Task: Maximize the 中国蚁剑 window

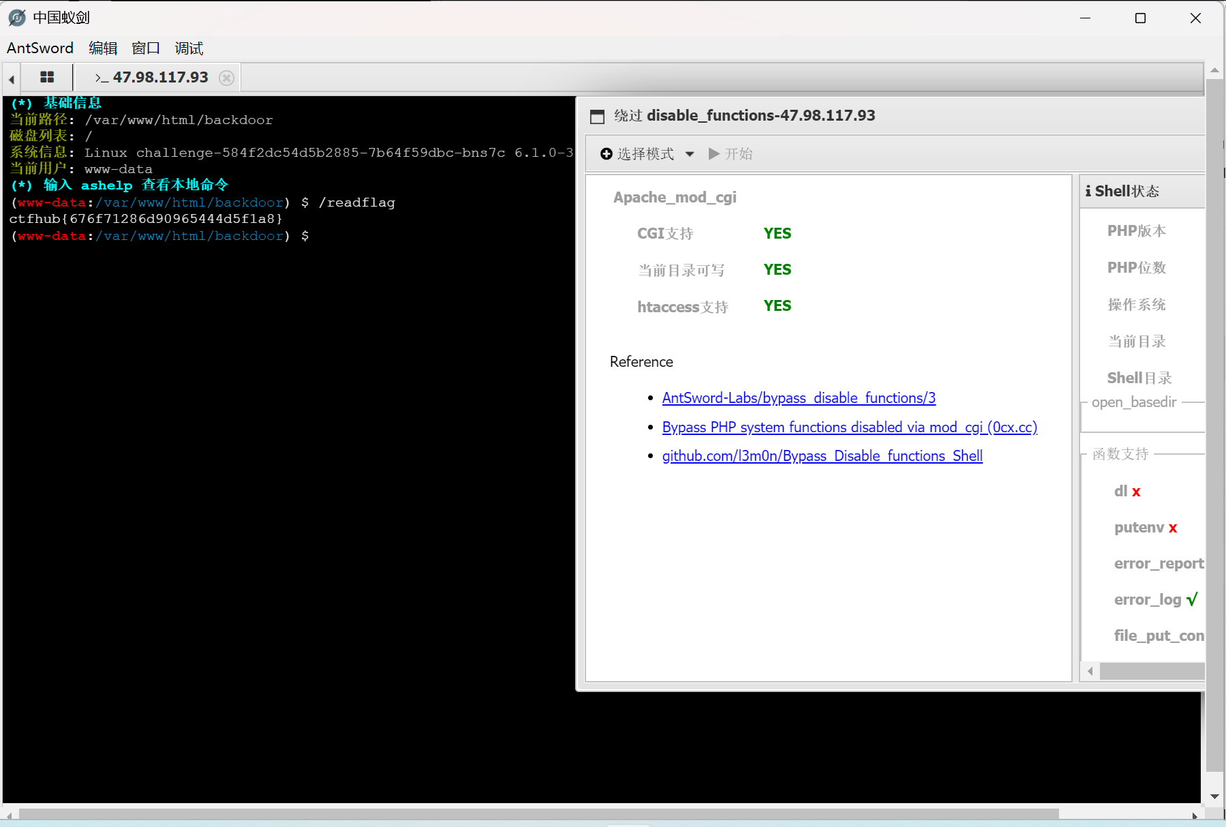Action: (x=1140, y=18)
